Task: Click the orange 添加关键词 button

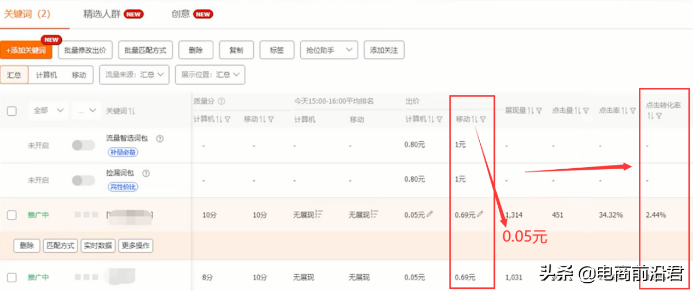Action: click(x=26, y=50)
